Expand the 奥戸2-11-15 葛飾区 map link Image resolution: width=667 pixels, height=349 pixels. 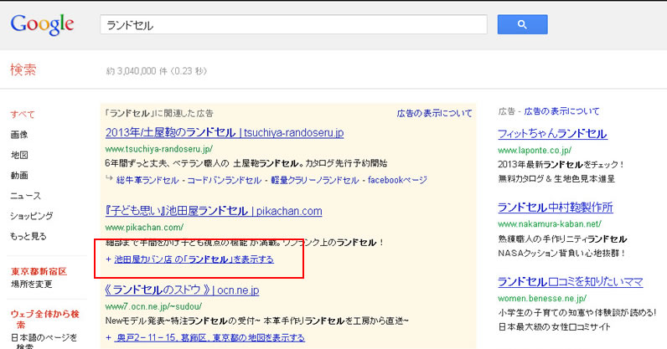[x=209, y=338]
